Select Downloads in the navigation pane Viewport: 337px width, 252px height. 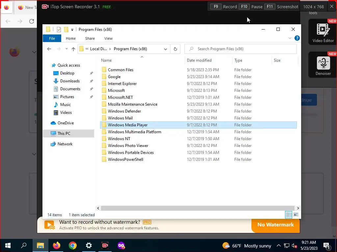pyautogui.click(x=70, y=81)
